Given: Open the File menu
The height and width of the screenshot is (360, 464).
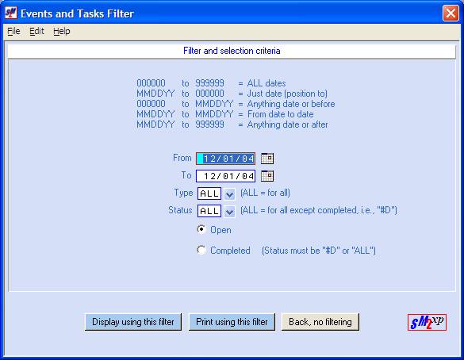Looking at the screenshot, I should click(x=13, y=31).
